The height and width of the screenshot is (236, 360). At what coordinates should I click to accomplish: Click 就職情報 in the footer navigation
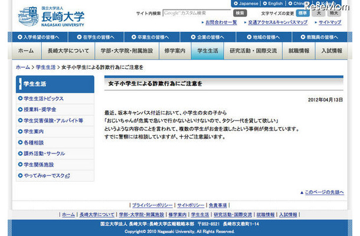(x=266, y=215)
